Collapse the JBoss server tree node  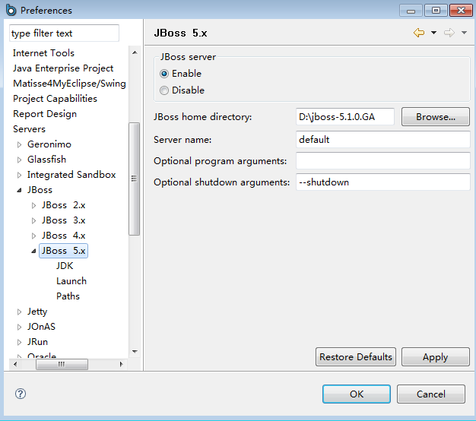(20, 190)
